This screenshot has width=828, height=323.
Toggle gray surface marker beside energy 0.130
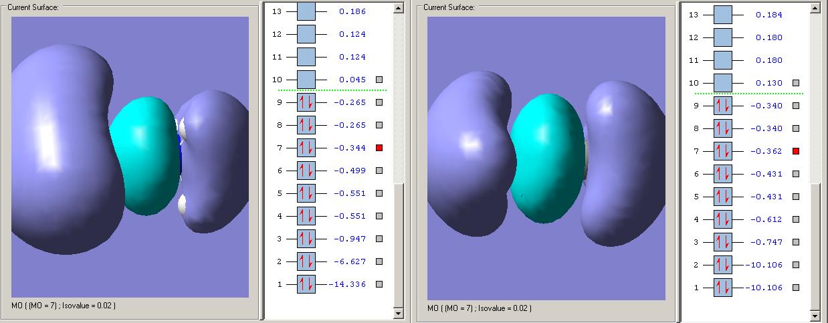point(796,83)
